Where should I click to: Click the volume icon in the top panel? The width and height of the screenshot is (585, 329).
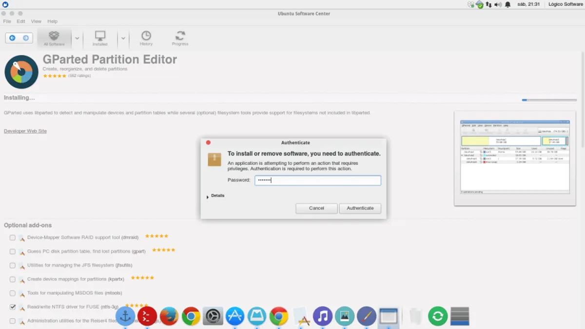pyautogui.click(x=498, y=4)
